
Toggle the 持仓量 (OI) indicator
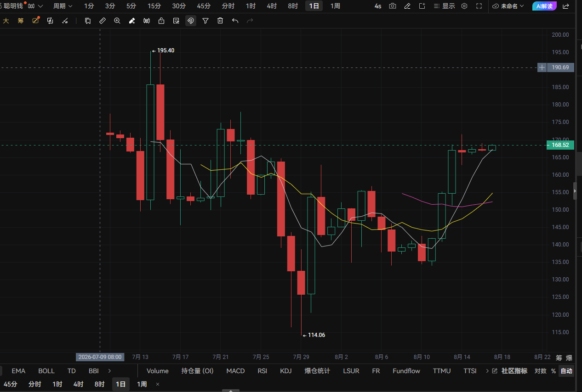pos(198,371)
